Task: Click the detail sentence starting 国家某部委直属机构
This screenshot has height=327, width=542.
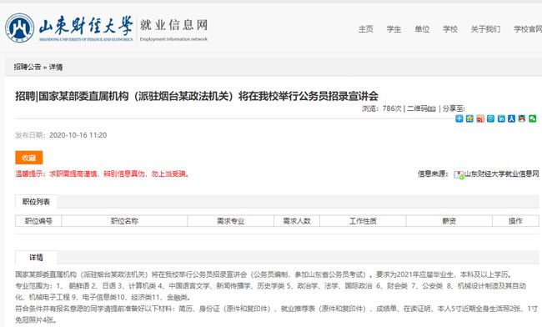Action: click(264, 274)
